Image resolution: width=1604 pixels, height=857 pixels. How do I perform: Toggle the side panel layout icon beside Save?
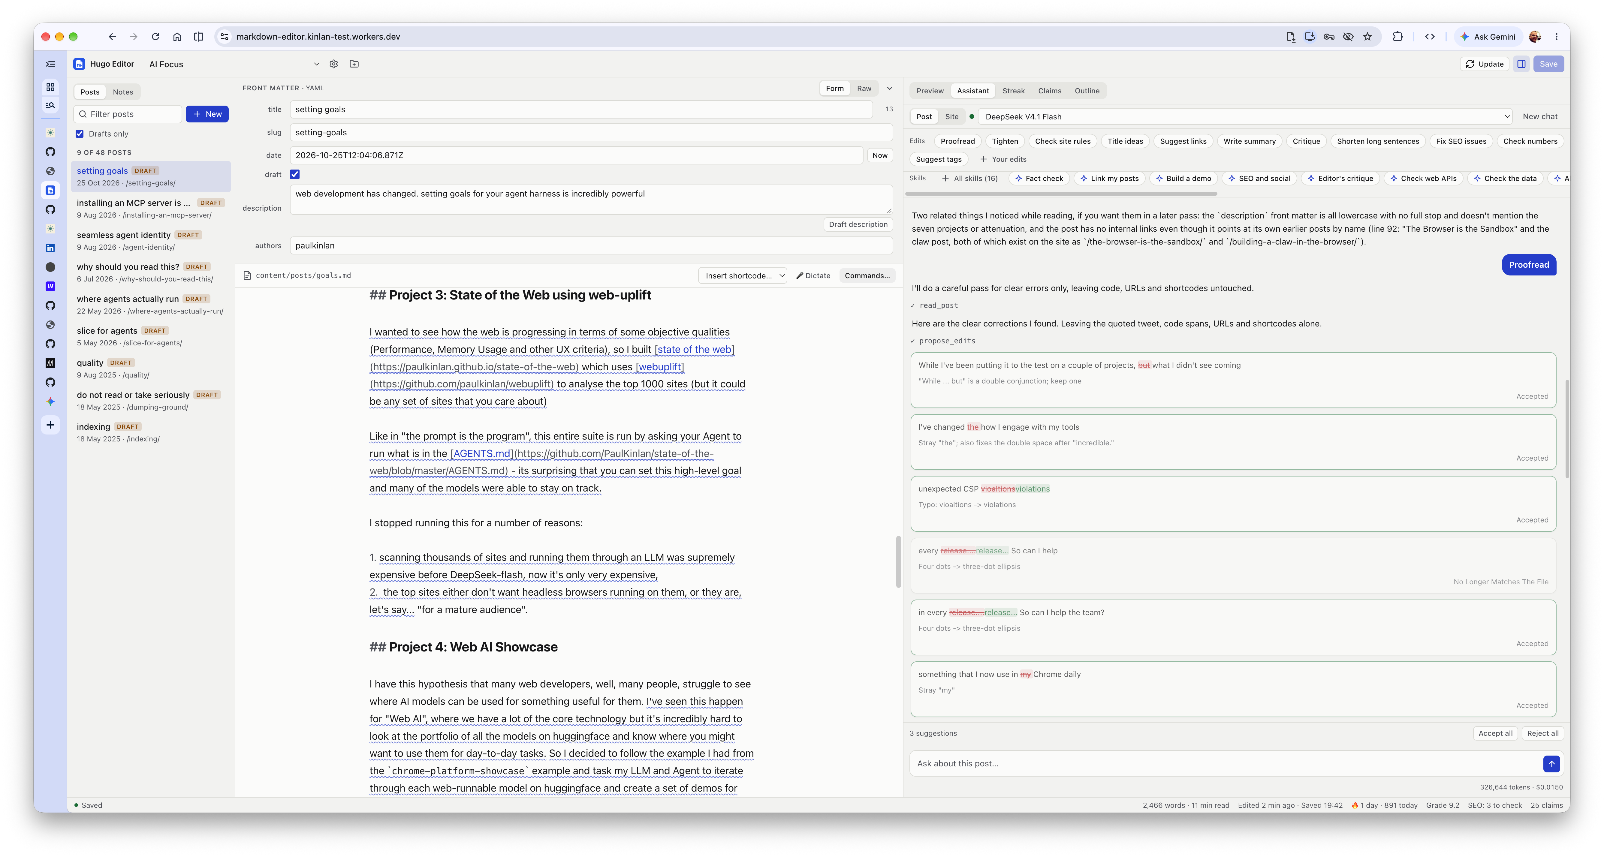click(1521, 64)
